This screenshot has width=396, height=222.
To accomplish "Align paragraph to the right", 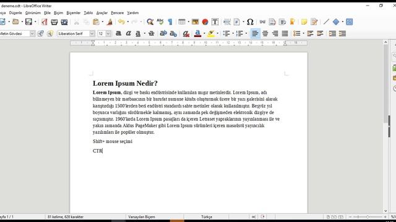I will click(x=275, y=33).
